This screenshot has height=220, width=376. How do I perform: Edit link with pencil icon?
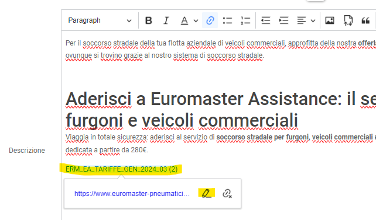207,193
